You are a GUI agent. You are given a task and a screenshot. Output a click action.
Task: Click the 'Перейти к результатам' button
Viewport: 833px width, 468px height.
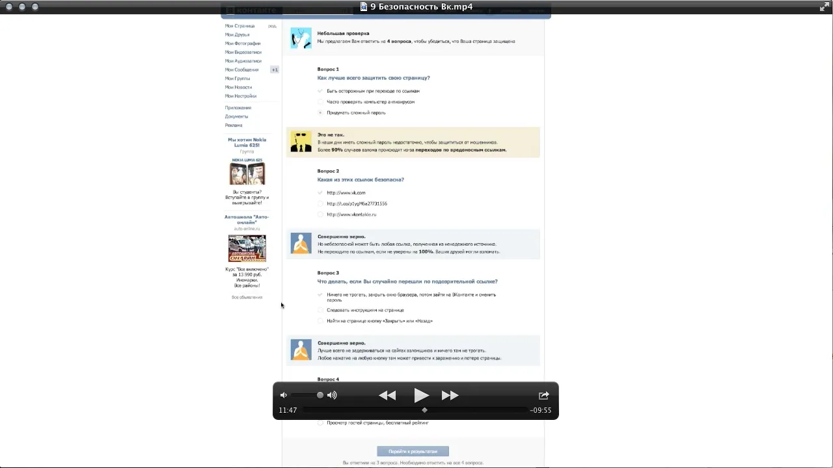pyautogui.click(x=413, y=451)
